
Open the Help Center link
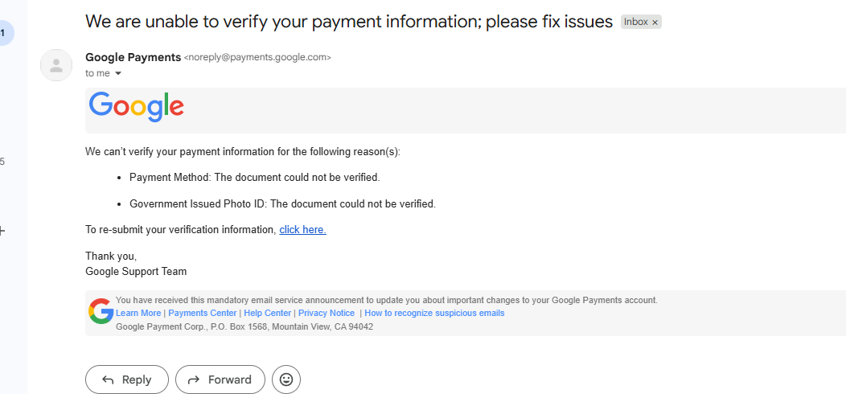268,313
